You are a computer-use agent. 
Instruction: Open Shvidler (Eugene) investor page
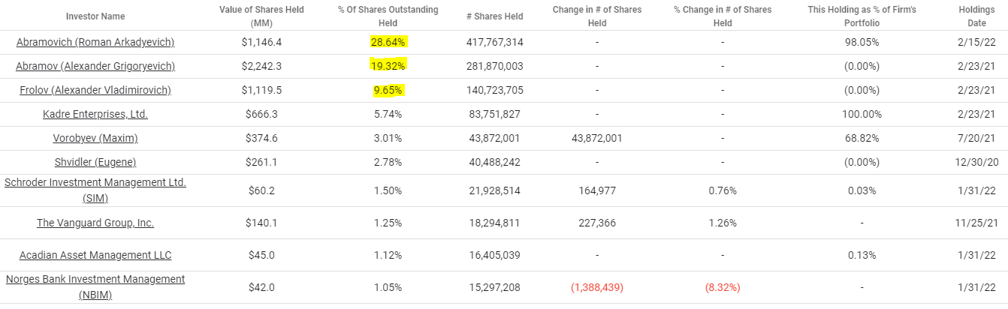point(95,162)
